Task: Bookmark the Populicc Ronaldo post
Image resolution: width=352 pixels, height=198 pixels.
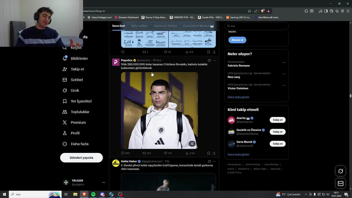Action: [x=209, y=153]
